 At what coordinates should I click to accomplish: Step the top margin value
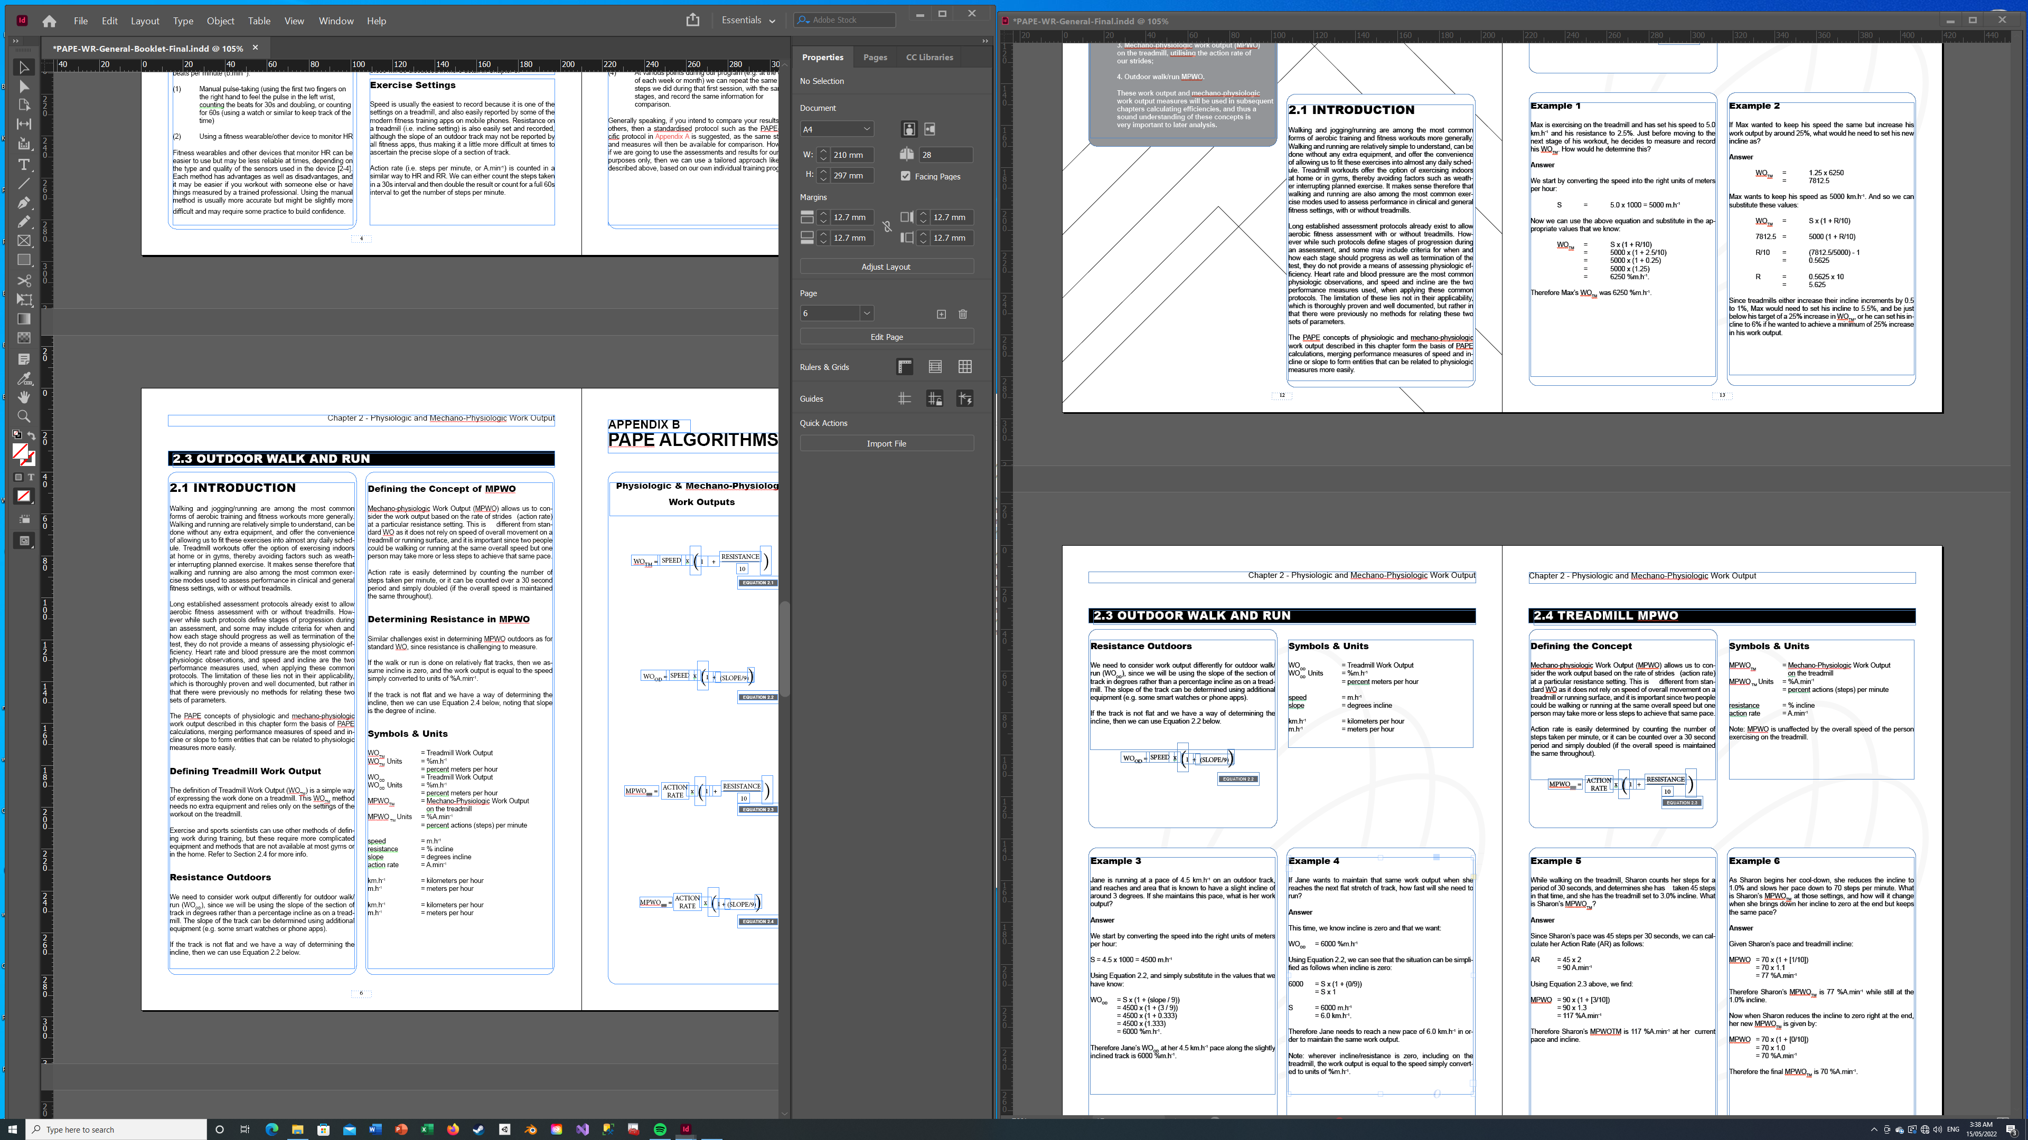pyautogui.click(x=823, y=217)
